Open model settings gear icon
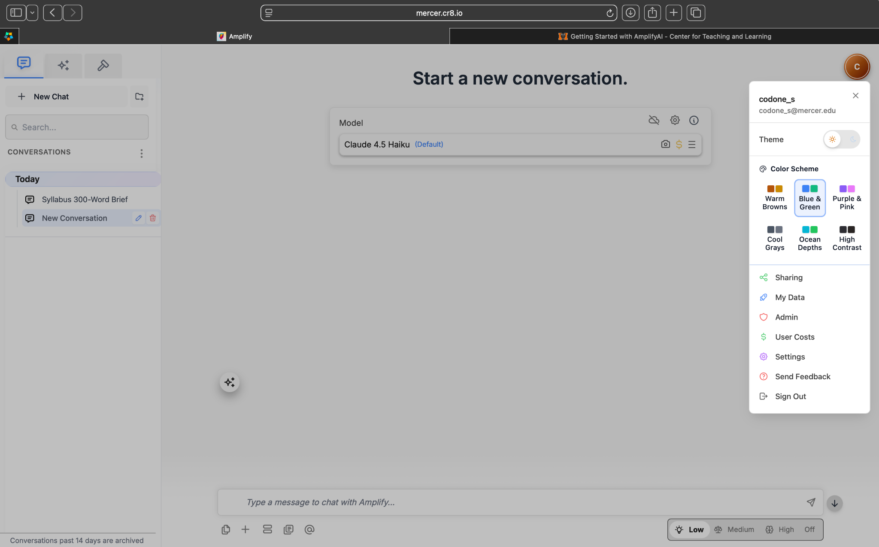Viewport: 879px width, 547px height. [x=675, y=120]
